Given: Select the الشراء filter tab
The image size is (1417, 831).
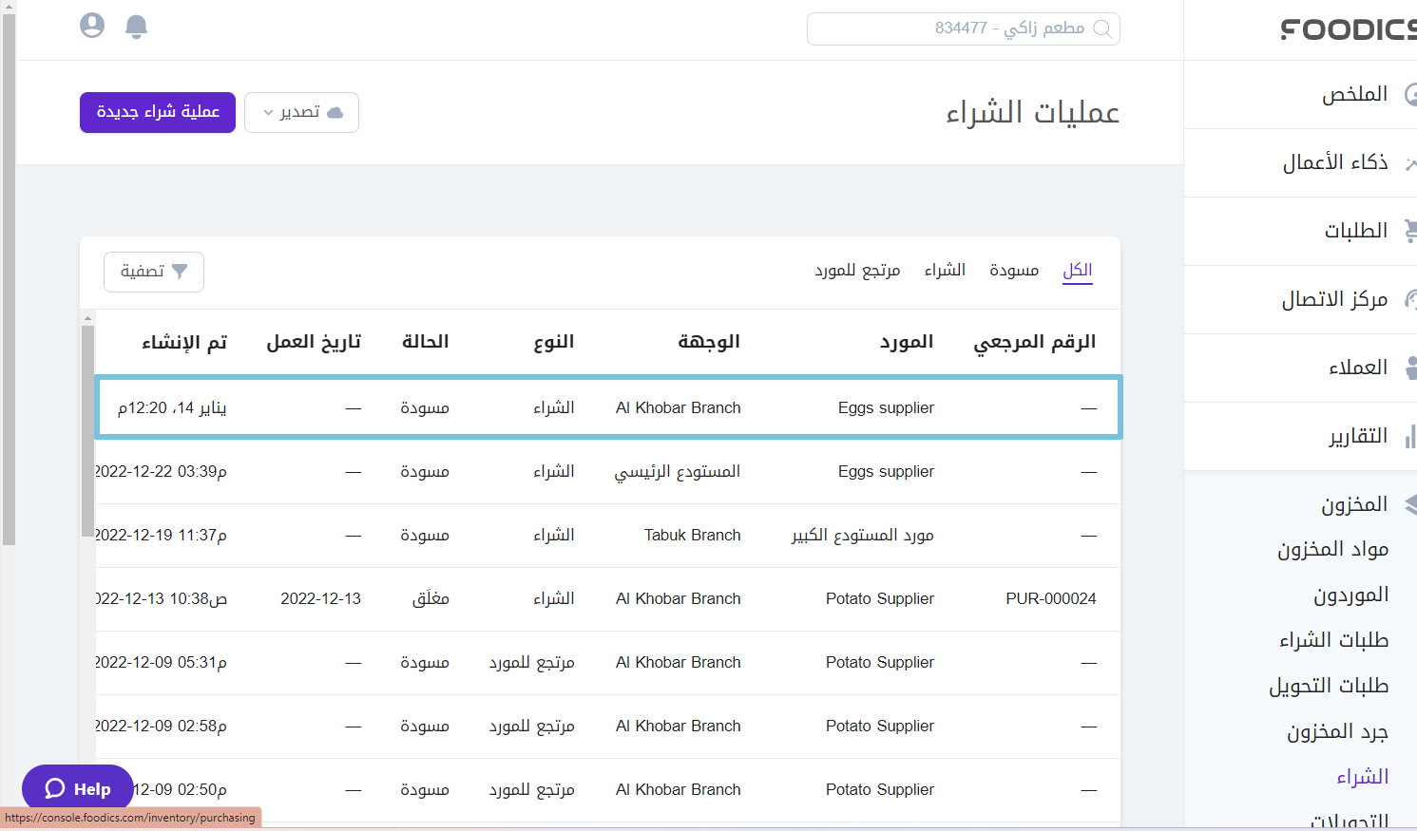Looking at the screenshot, I should click(945, 271).
